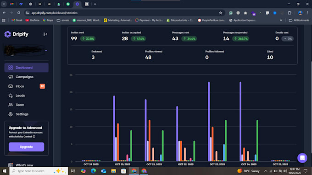Click the Endorsed value 3
This screenshot has width=312, height=175.
click(93, 57)
